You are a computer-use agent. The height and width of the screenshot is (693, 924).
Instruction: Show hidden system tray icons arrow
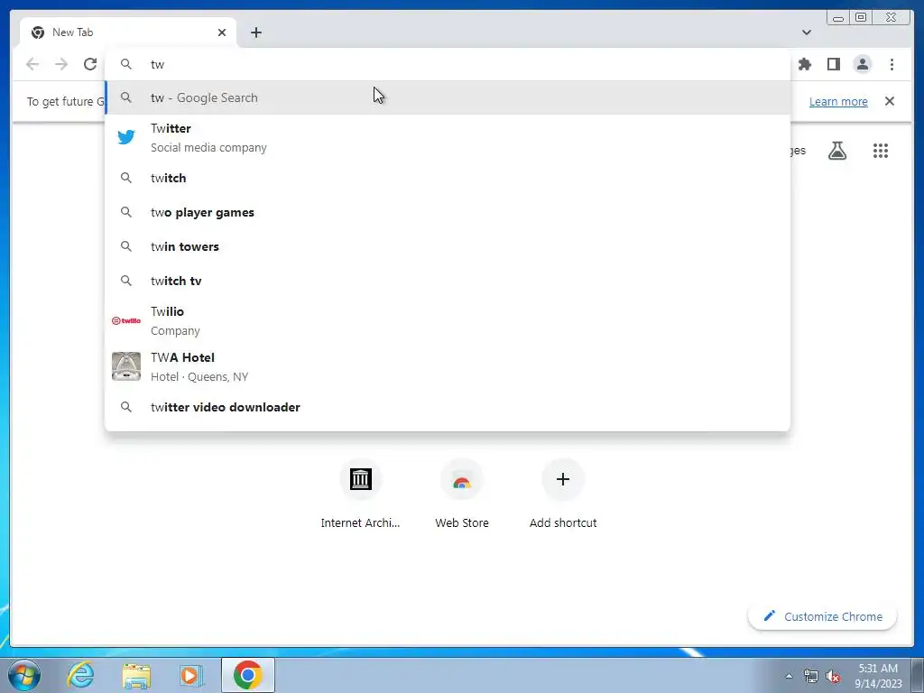[789, 676]
